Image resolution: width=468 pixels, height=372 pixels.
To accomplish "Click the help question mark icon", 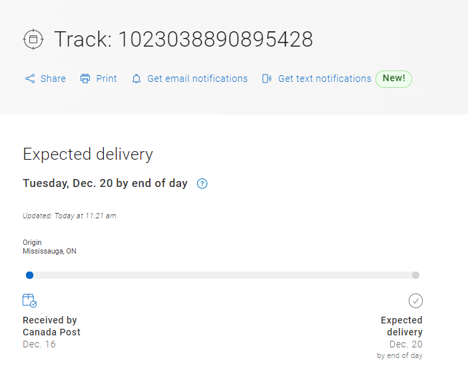I will click(x=202, y=184).
